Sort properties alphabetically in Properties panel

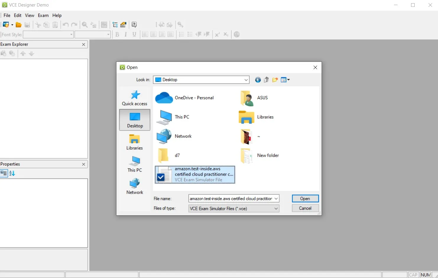click(x=12, y=173)
